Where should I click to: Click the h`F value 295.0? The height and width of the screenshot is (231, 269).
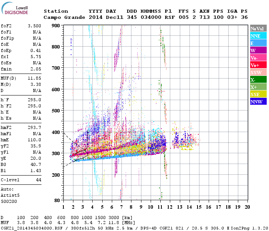(35, 100)
